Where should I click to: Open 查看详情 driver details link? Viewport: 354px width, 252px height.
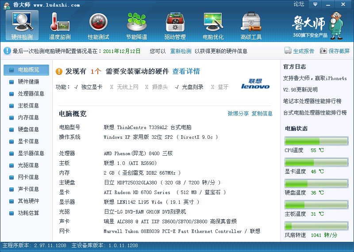click(186, 72)
